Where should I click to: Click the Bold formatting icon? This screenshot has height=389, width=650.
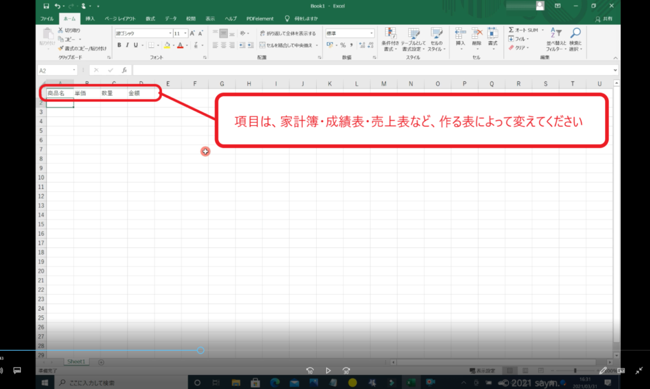tap(119, 45)
